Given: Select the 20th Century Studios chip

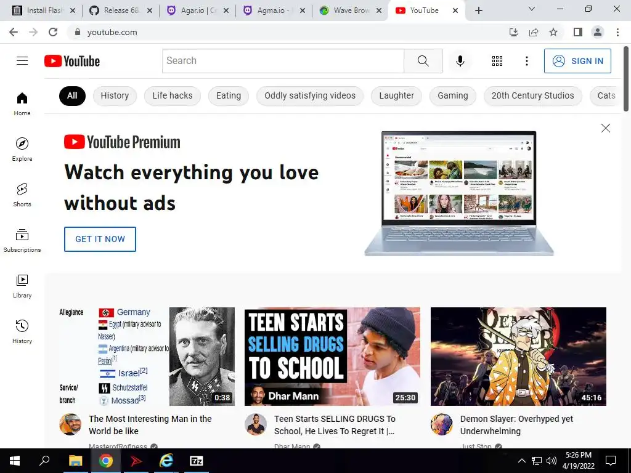Looking at the screenshot, I should click(533, 95).
